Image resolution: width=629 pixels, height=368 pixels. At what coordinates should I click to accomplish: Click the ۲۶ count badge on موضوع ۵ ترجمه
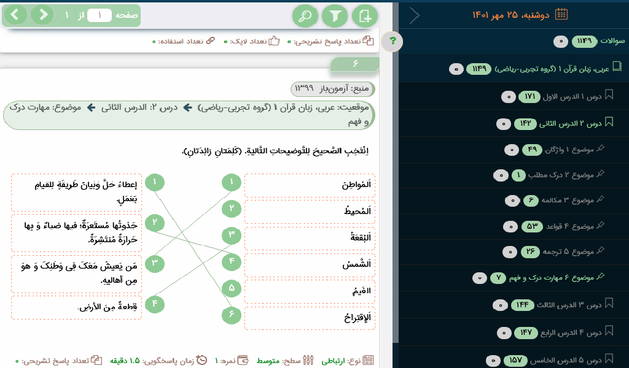coord(530,251)
